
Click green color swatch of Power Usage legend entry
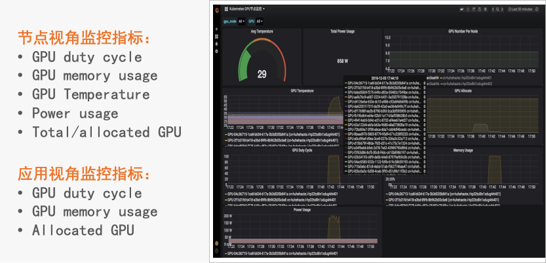click(225, 254)
